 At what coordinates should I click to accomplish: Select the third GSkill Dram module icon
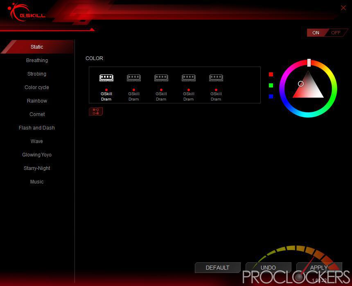(x=161, y=78)
